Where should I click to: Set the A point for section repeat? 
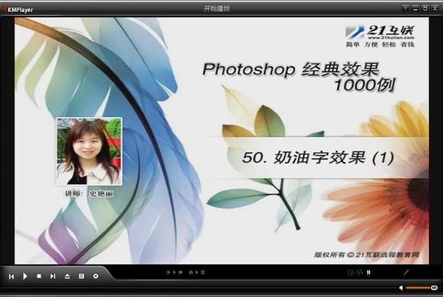[x=190, y=272]
